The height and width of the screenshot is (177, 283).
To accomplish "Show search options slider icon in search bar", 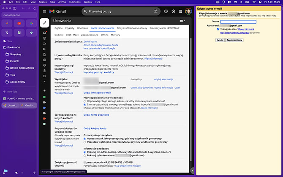I will point(156,11).
